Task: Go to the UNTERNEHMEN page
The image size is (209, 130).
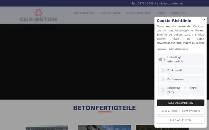Action: point(138,13)
